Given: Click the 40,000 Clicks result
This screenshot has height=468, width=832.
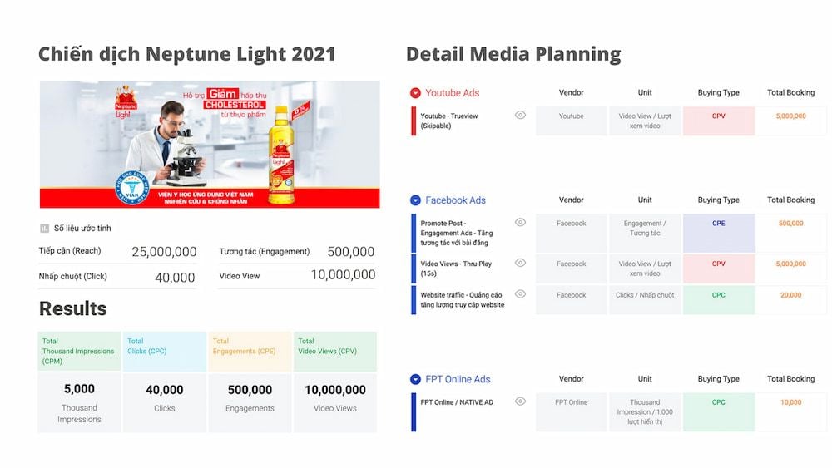Looking at the screenshot, I should coord(165,403).
